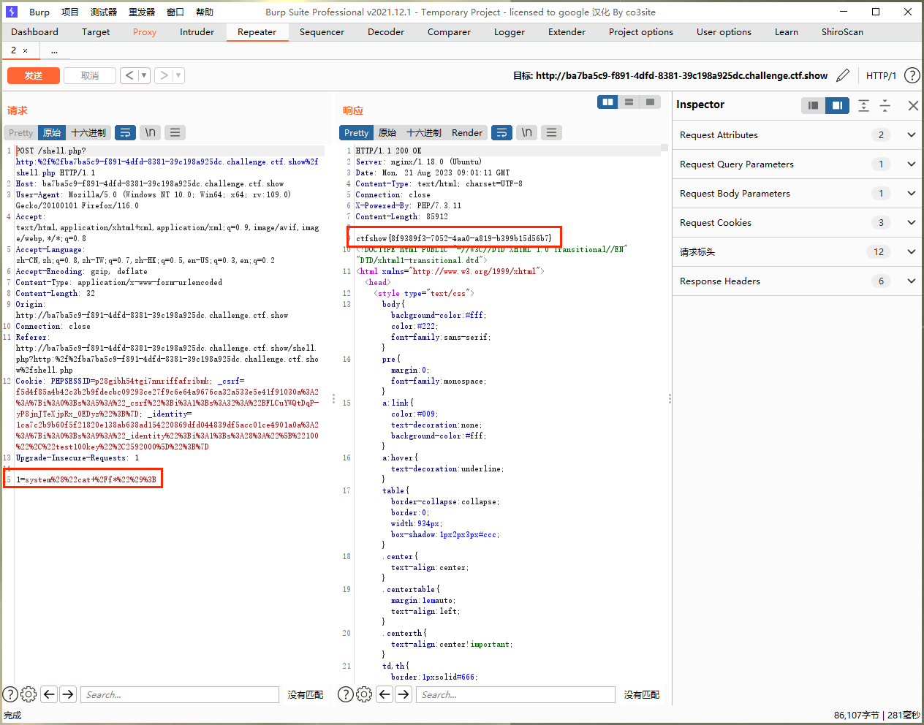Dock Inspector layout left icon
Image resolution: width=924 pixels, height=725 pixels.
pyautogui.click(x=813, y=105)
